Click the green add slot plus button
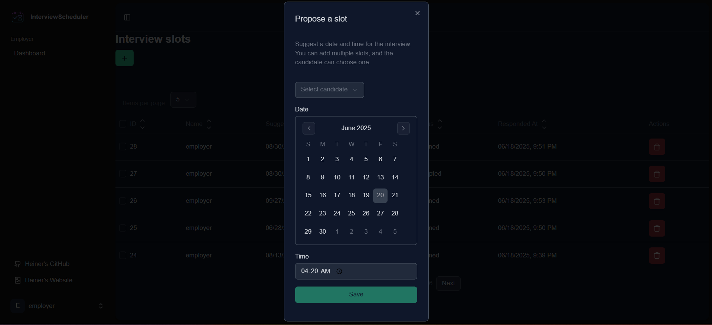Screen dimensions: 712x325 (x=124, y=58)
